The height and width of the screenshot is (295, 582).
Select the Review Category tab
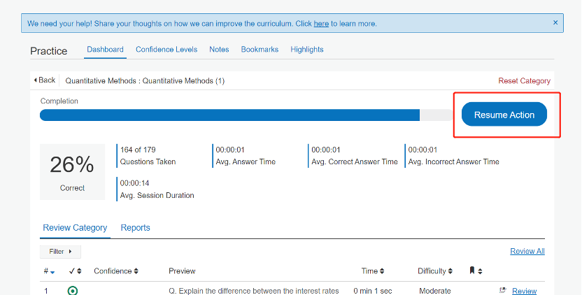pos(75,228)
